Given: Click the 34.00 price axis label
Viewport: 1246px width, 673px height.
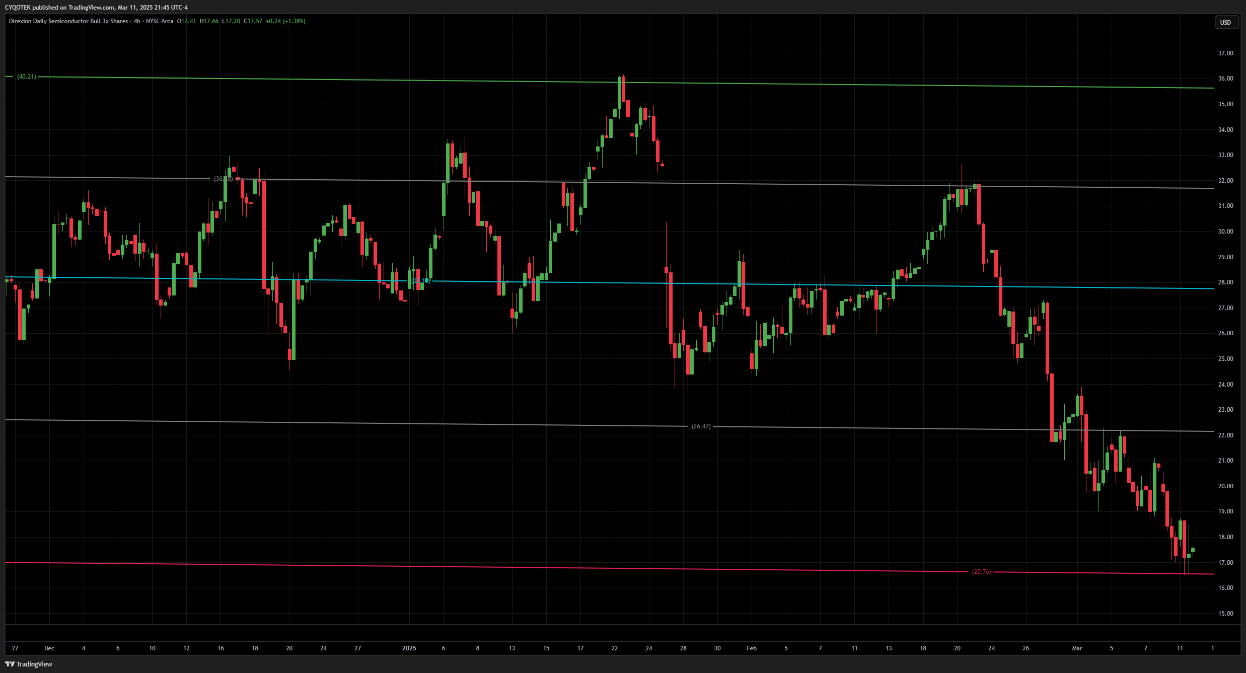Looking at the screenshot, I should 1225,130.
